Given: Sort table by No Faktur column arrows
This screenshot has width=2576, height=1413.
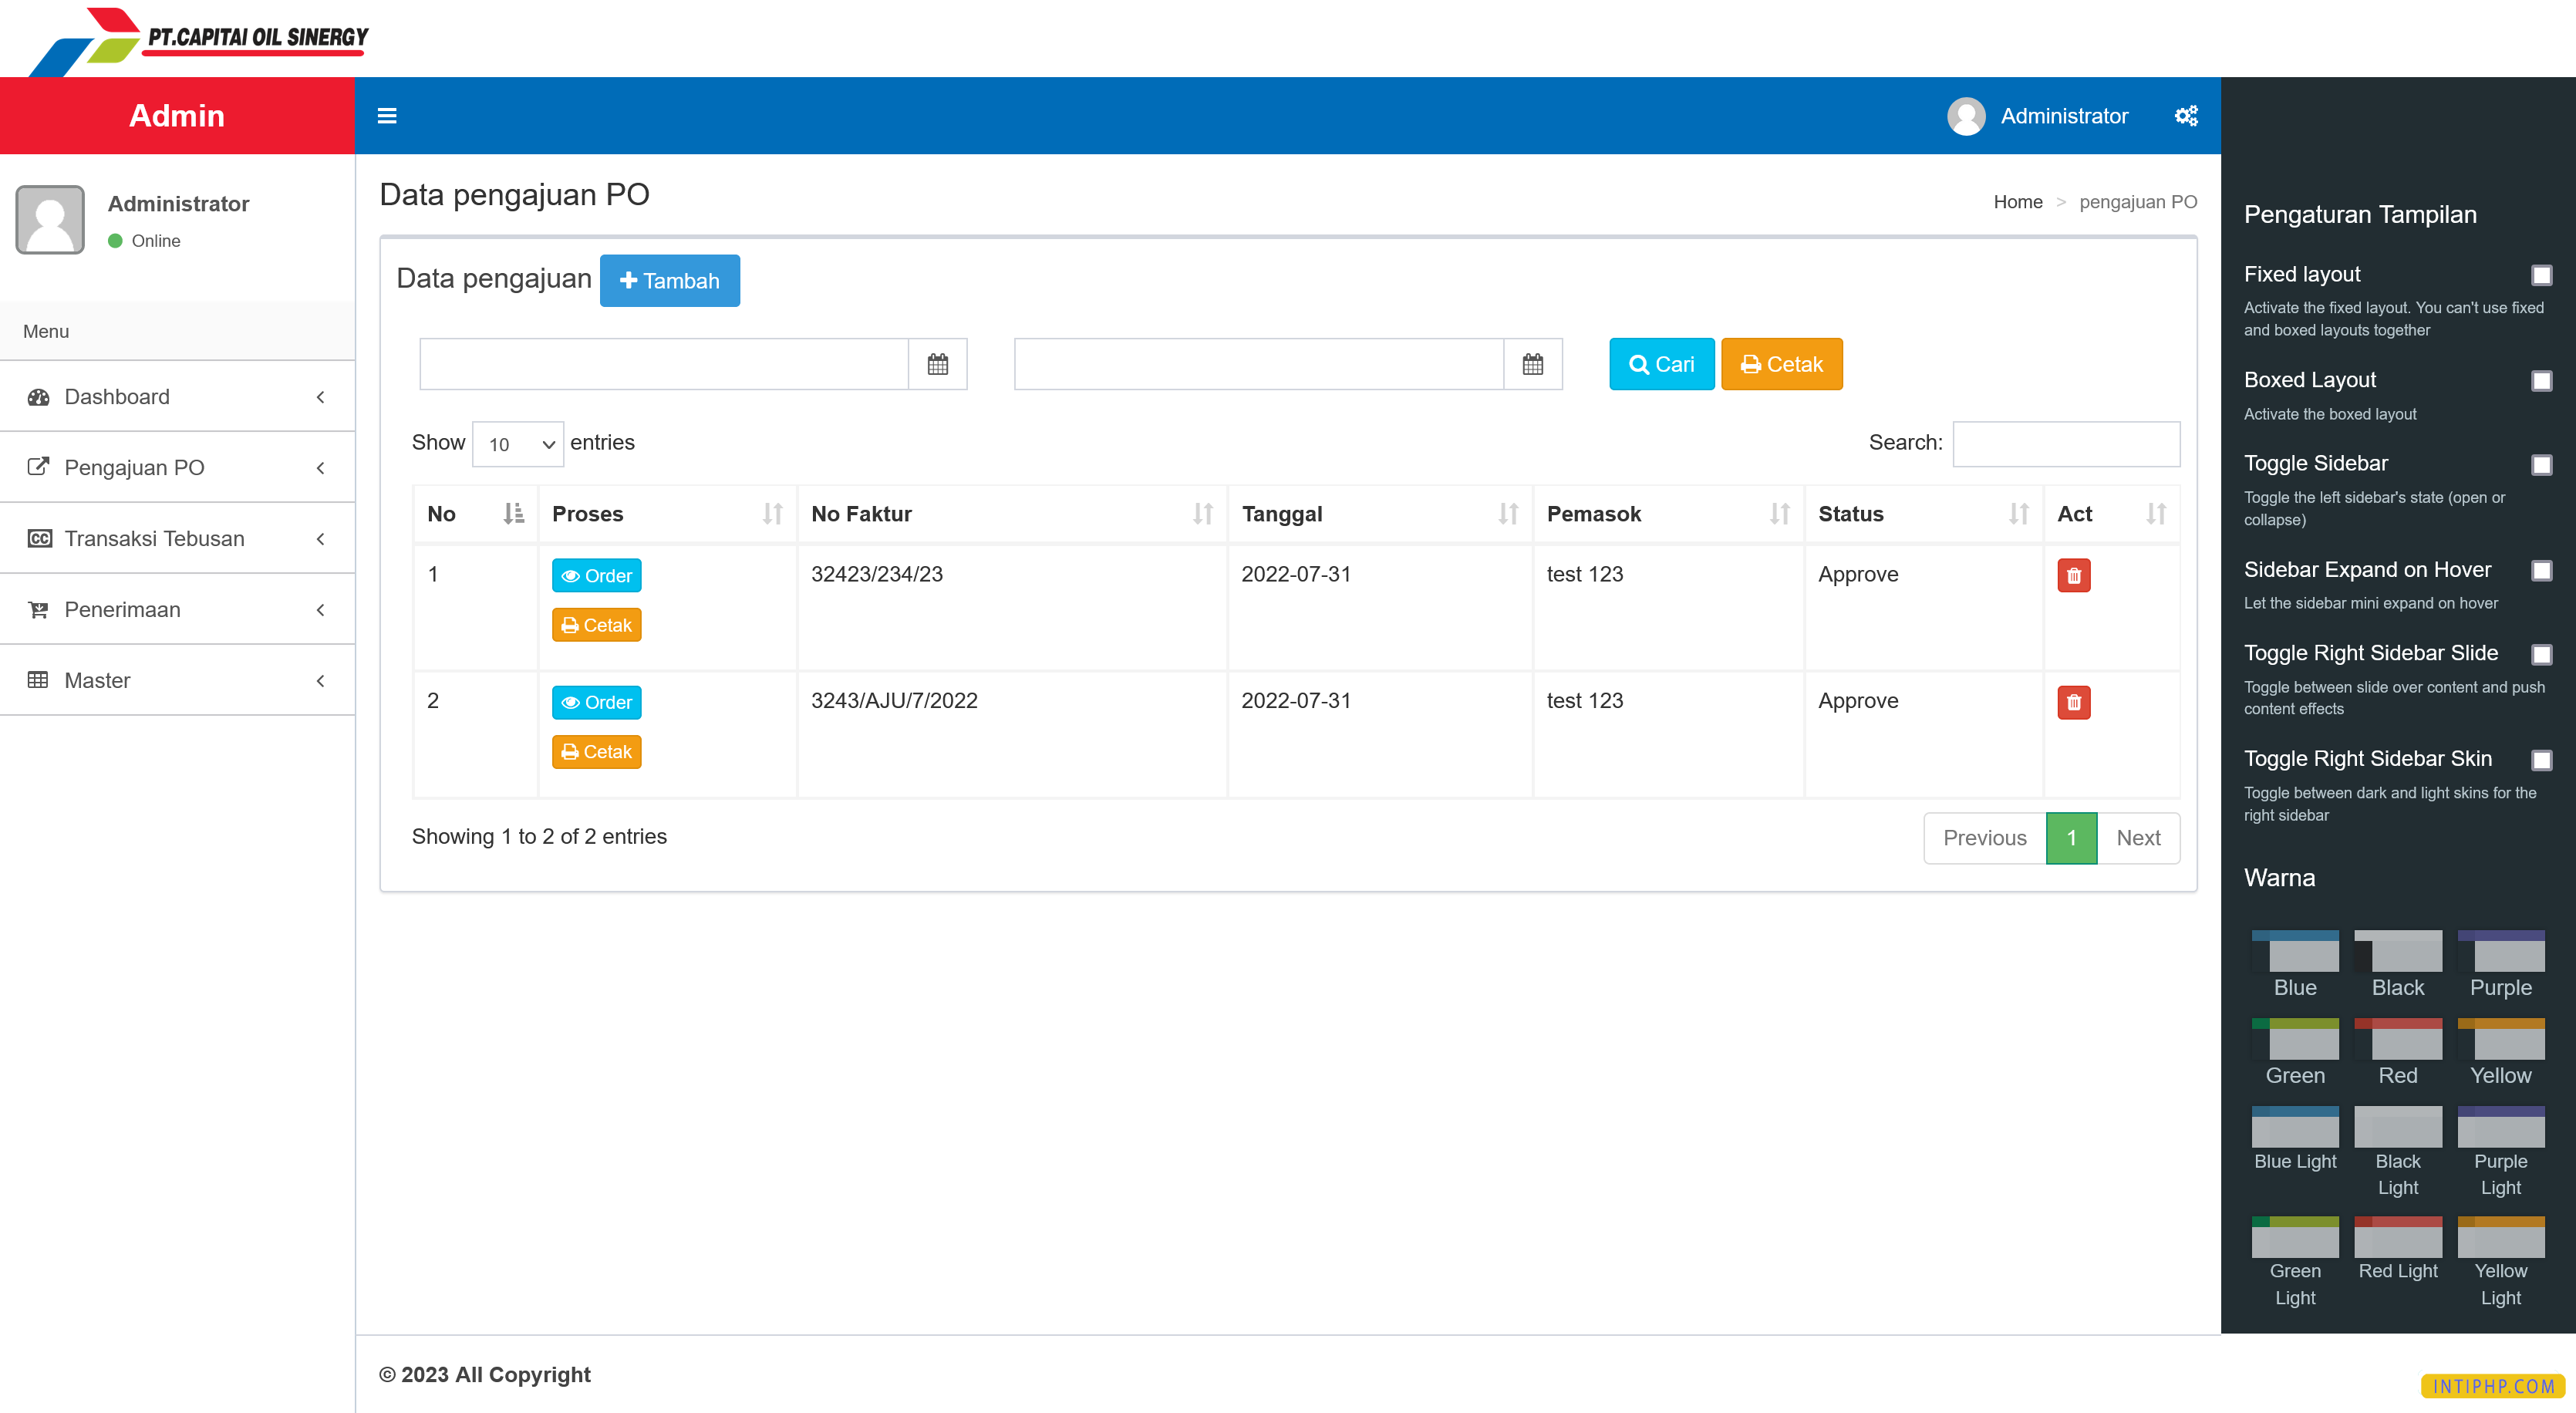Looking at the screenshot, I should [x=1202, y=514].
